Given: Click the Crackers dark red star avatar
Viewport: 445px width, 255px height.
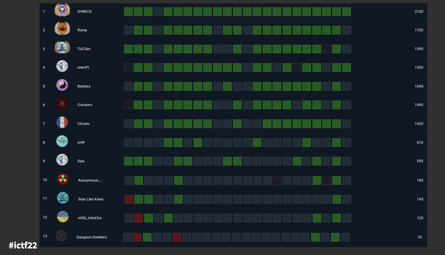Looking at the screenshot, I should pyautogui.click(x=62, y=104).
